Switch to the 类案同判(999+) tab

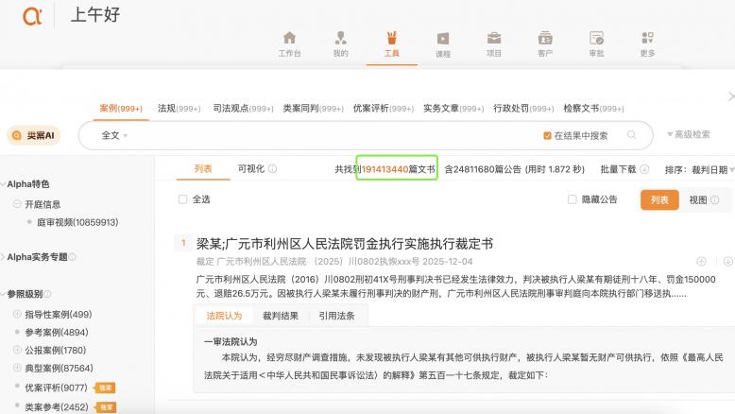click(313, 109)
